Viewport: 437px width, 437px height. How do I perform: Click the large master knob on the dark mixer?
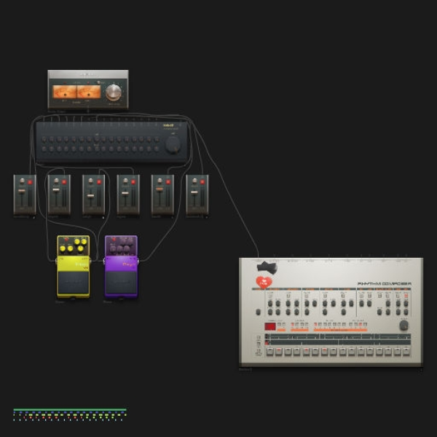coord(173,144)
